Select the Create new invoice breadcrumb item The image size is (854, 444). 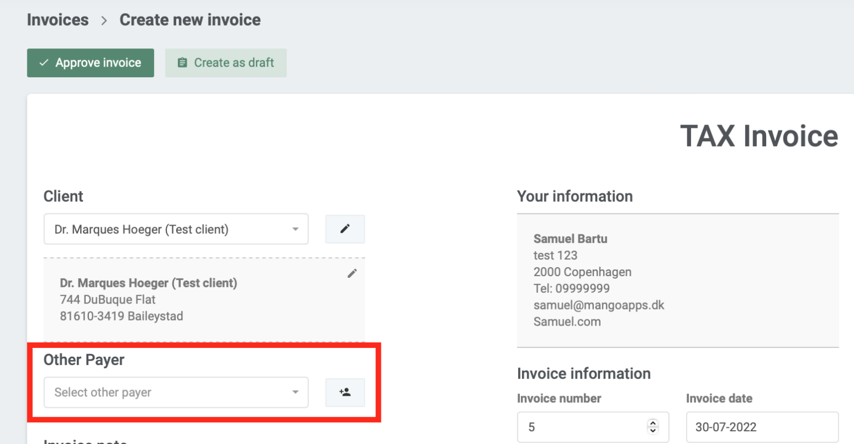click(190, 19)
